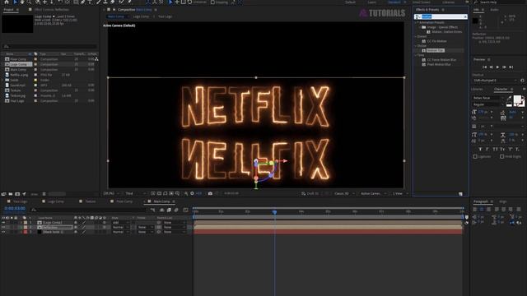This screenshot has height=296, width=527.
Task: Click the snapshot camera icon below viewer
Action: [210, 193]
